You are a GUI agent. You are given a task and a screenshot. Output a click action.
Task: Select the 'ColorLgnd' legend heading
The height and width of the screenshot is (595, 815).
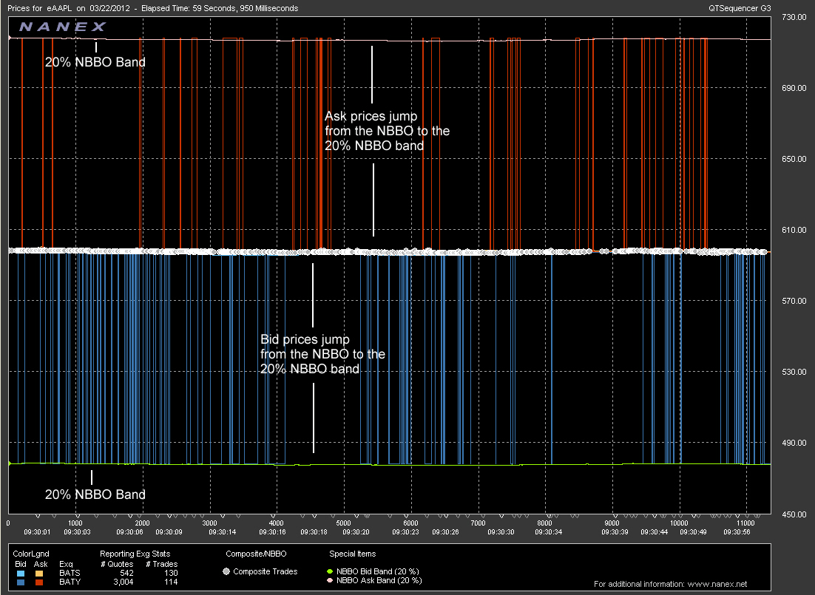(31, 554)
